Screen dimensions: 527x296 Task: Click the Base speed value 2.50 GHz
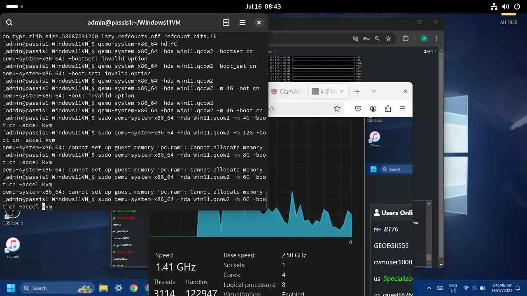[294, 255]
